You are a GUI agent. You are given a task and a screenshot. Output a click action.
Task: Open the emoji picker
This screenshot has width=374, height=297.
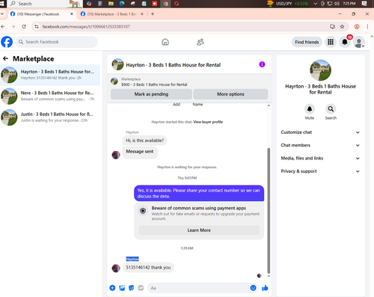[x=253, y=288]
